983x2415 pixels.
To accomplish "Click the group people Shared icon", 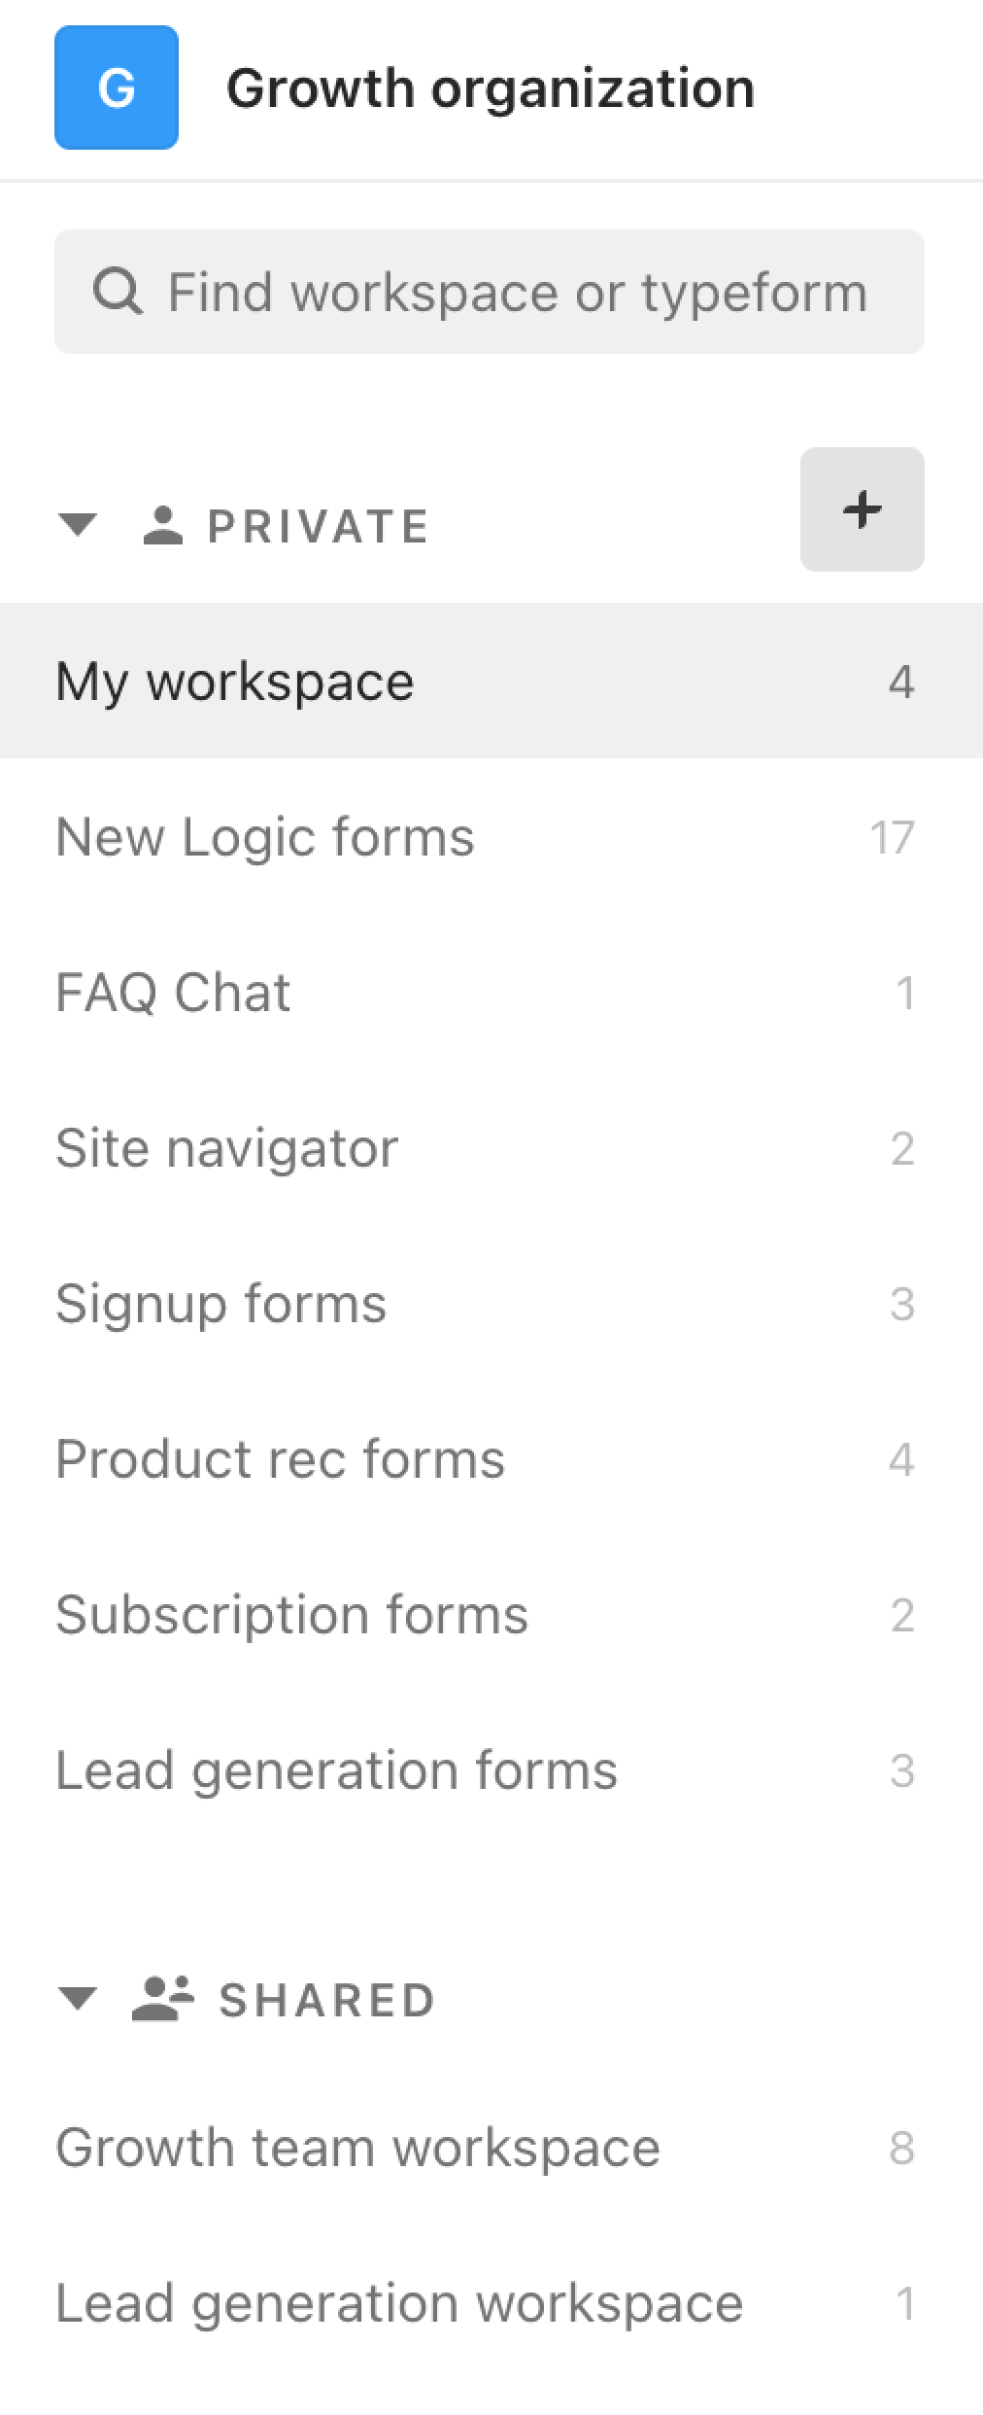I will (163, 2000).
